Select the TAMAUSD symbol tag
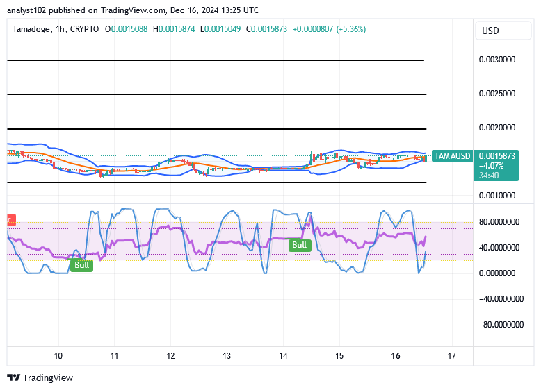Viewport: 541px width, 390px height. (x=453, y=156)
